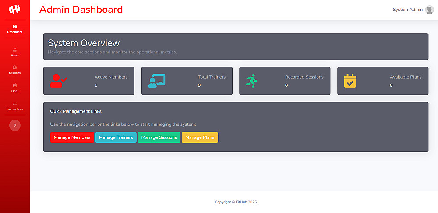Expand the sidebar with the chevron toggle
Viewport: 438px width, 213px height.
(x=15, y=125)
